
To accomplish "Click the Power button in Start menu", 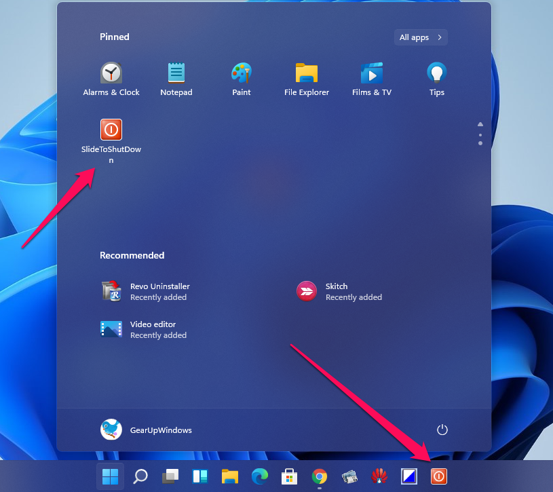I will [x=442, y=430].
